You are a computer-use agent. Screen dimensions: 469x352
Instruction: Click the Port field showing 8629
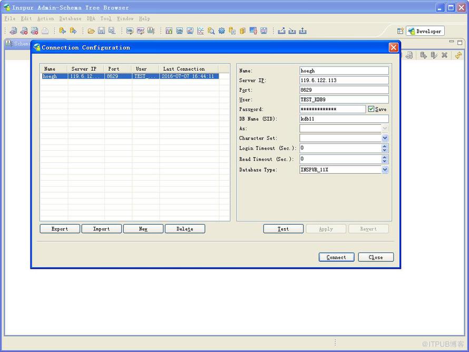344,90
